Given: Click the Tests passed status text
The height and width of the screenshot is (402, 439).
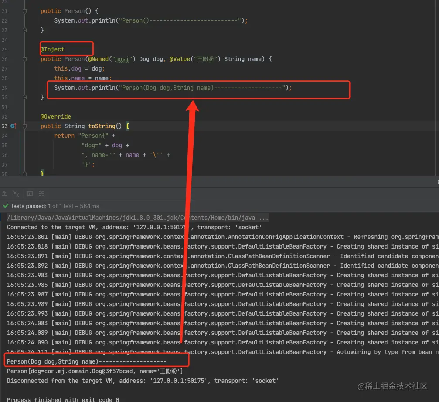Looking at the screenshot, I should [54, 206].
